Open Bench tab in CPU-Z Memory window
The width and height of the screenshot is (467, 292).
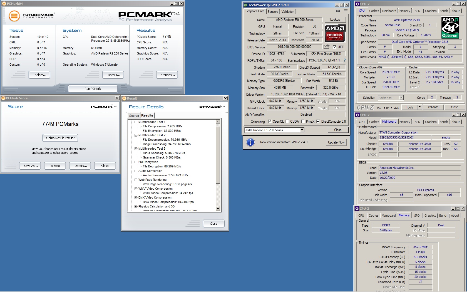coord(443,216)
